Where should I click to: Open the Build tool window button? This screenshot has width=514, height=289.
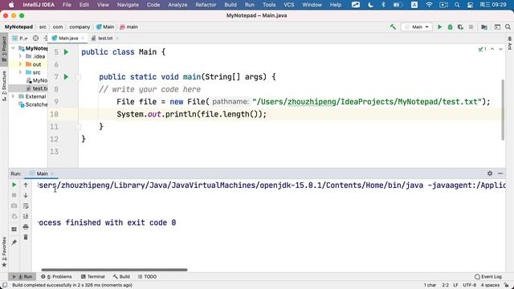pyautogui.click(x=121, y=276)
